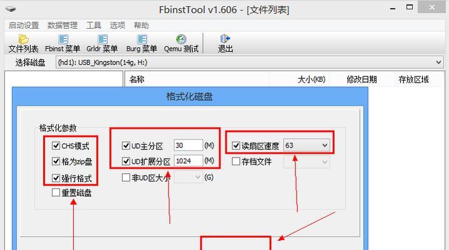Toggle the UD扩展分区 checkbox
This screenshot has height=250, width=449.
126,161
